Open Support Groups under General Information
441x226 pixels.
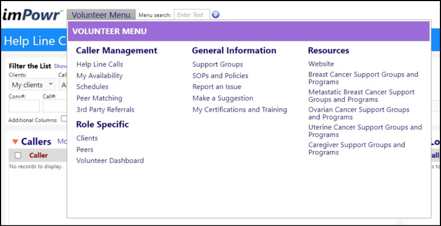click(217, 64)
